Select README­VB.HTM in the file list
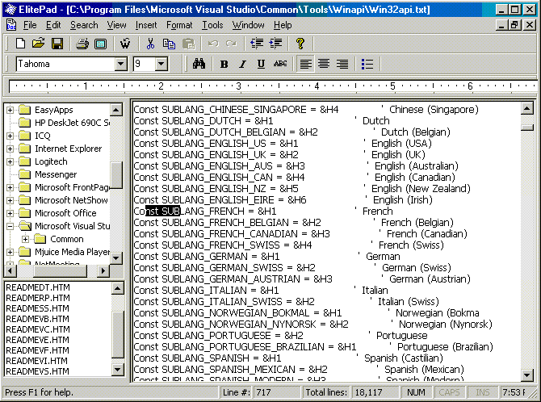541x402 pixels. click(x=37, y=319)
